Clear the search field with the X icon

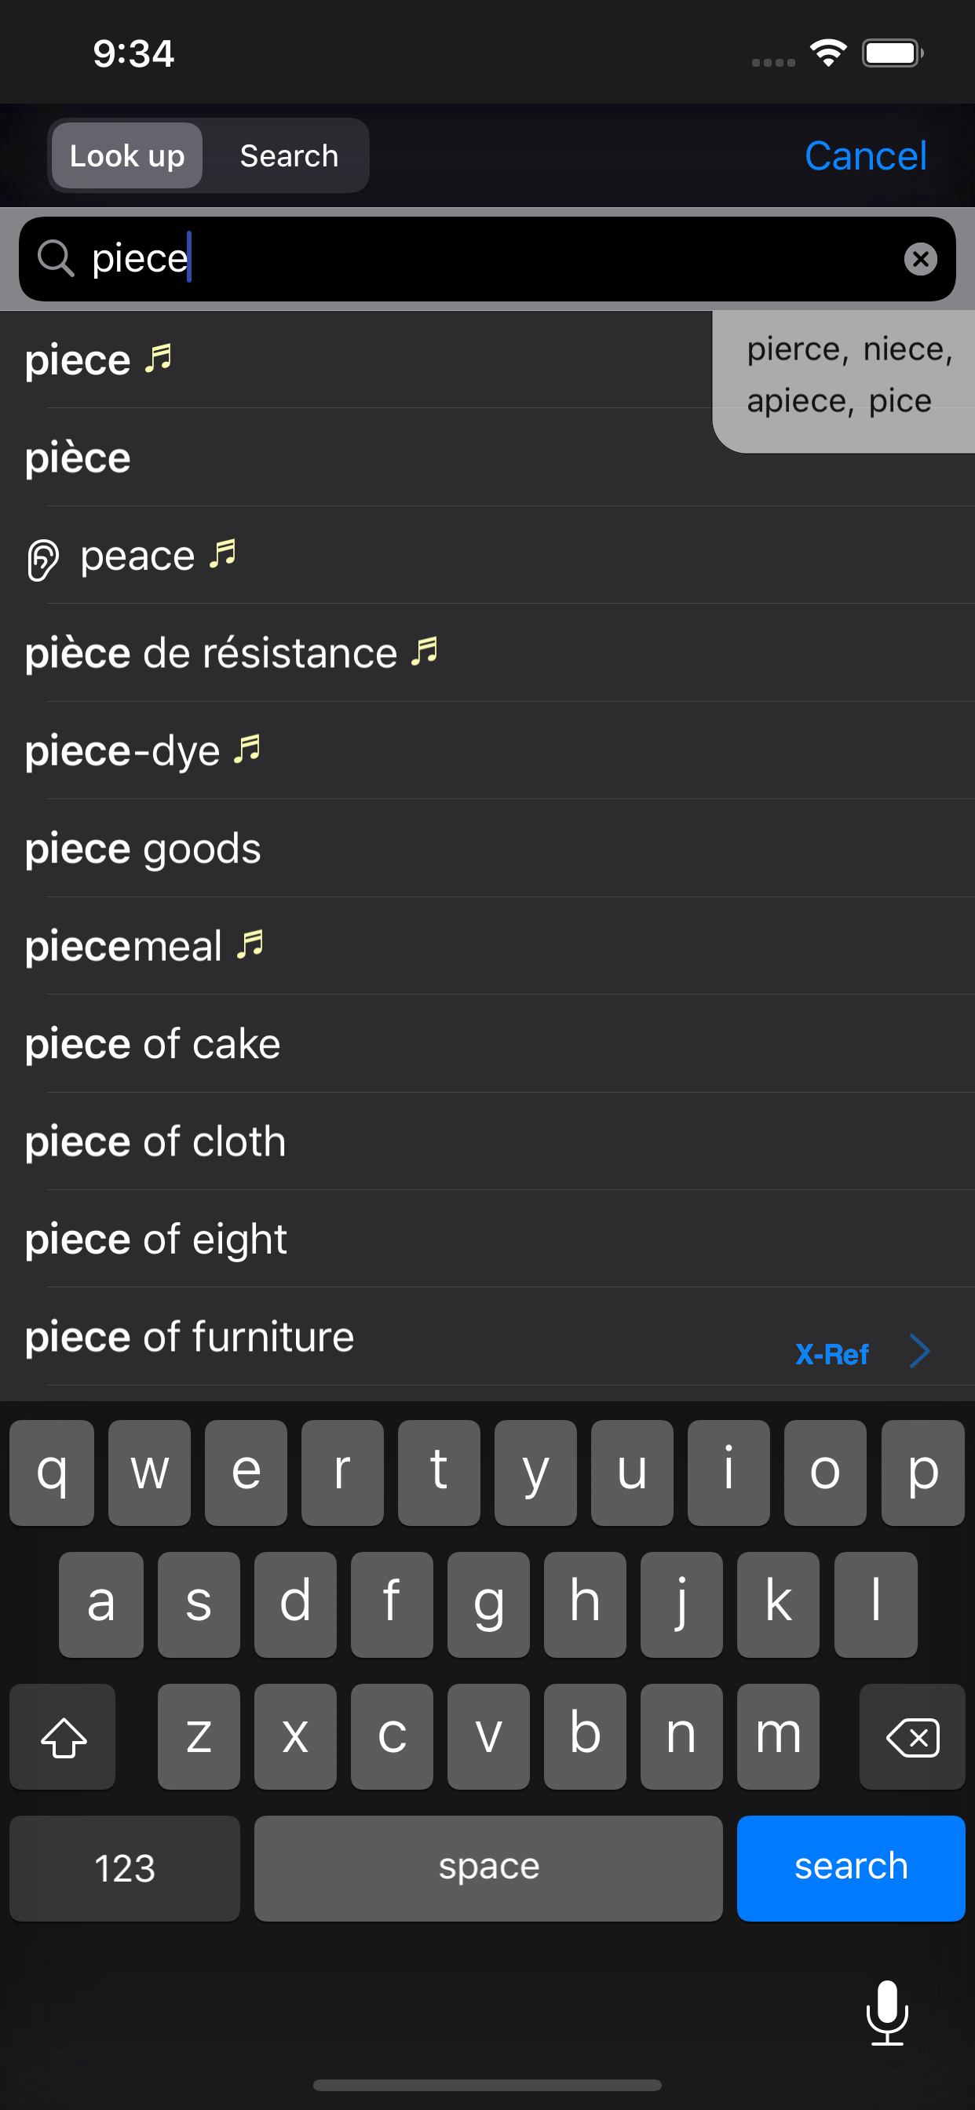click(x=920, y=259)
